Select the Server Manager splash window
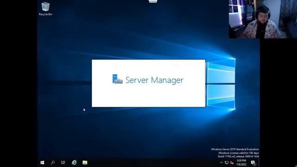 point(148,83)
